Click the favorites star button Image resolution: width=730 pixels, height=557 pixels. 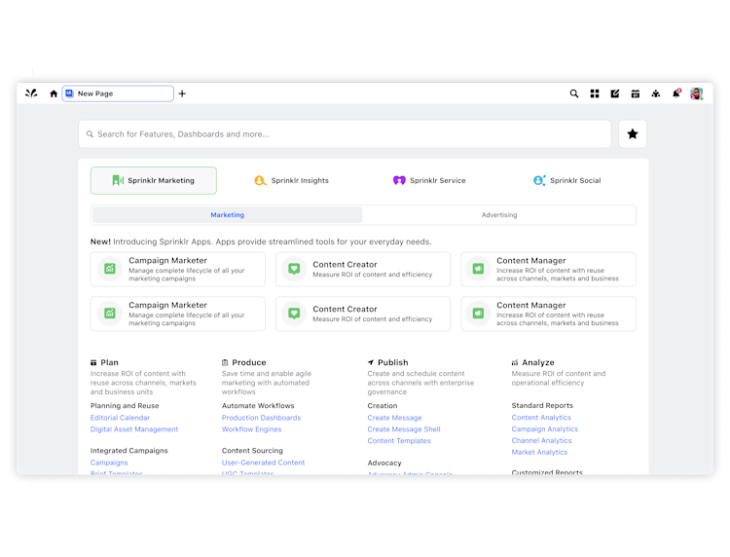pyautogui.click(x=633, y=134)
